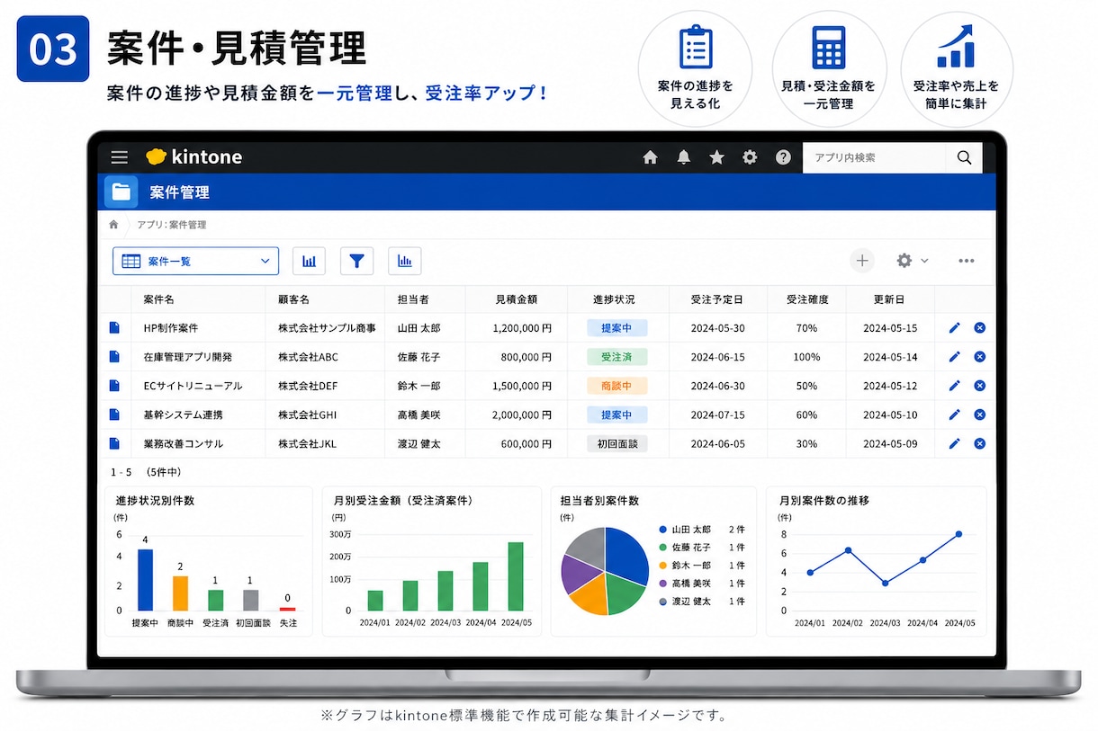Viewport: 1098px width, 731px height.
Task: Open the three-dot options menu
Action: click(x=967, y=261)
